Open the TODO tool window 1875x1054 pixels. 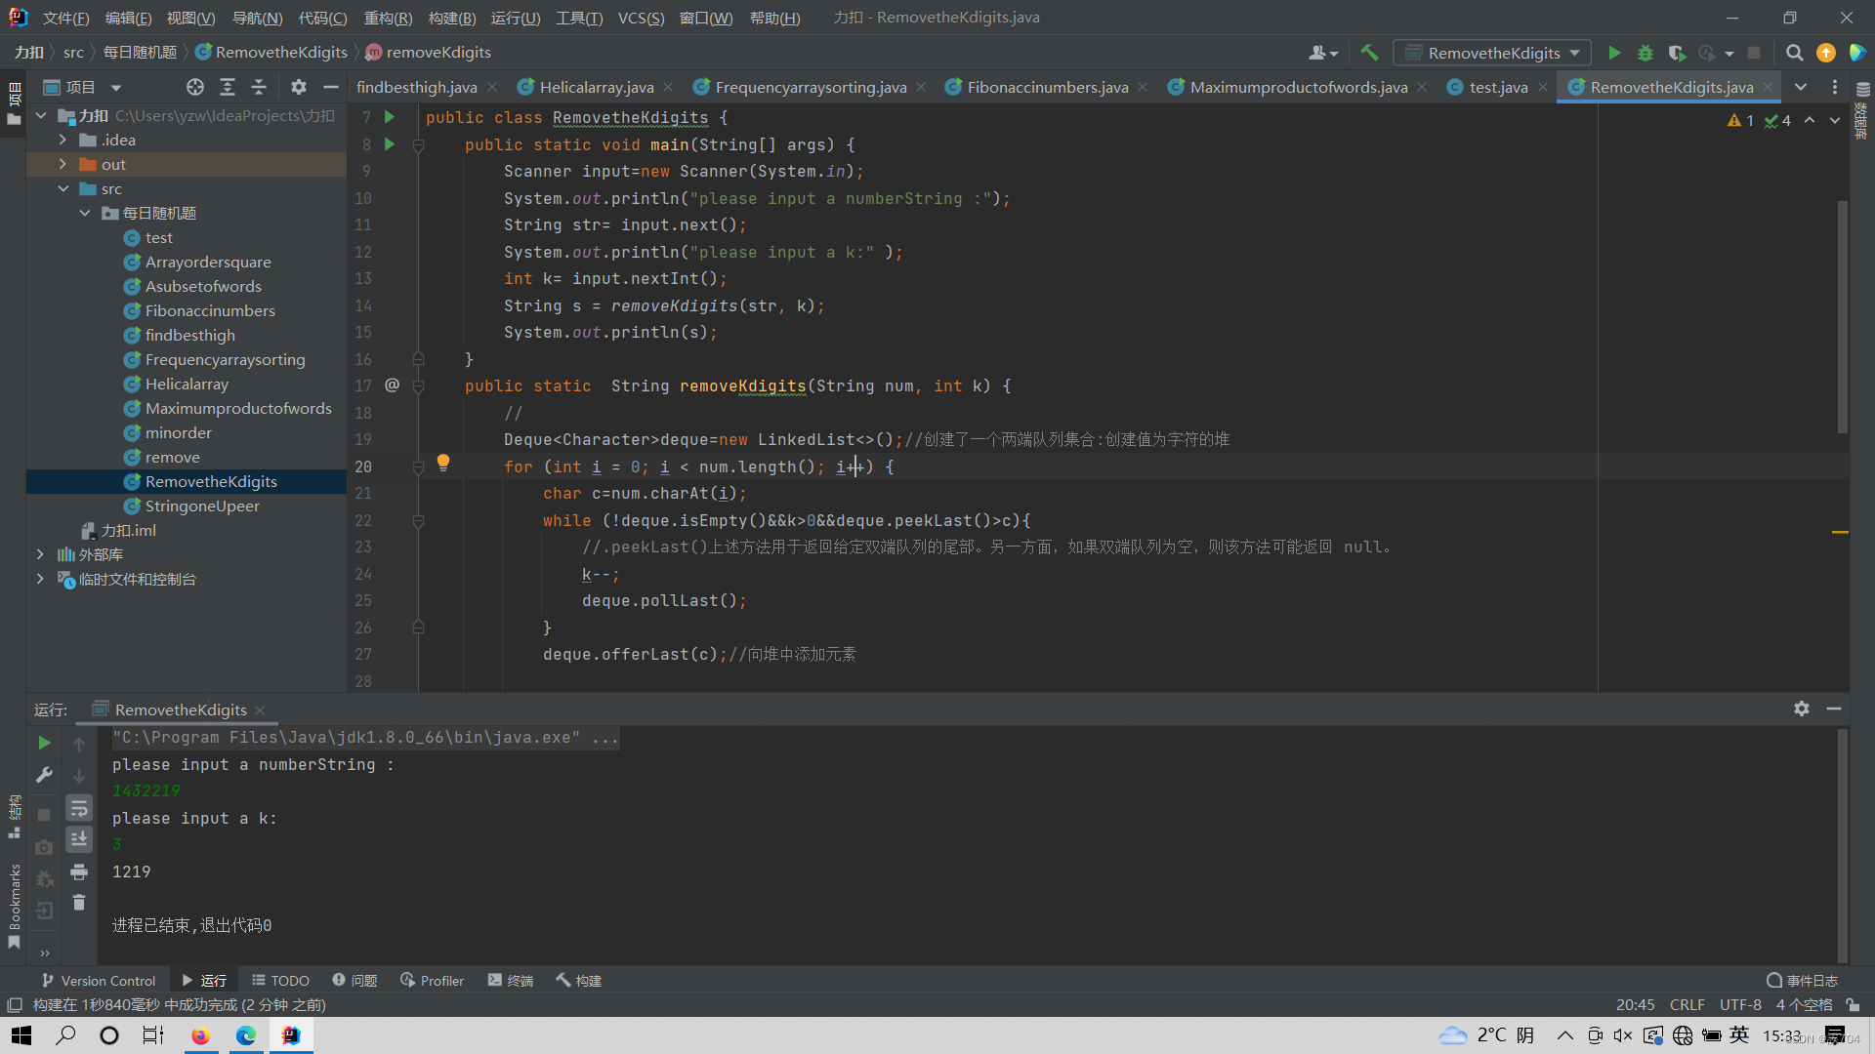(x=280, y=980)
